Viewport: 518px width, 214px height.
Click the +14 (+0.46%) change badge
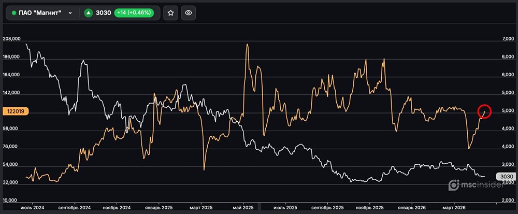click(134, 13)
